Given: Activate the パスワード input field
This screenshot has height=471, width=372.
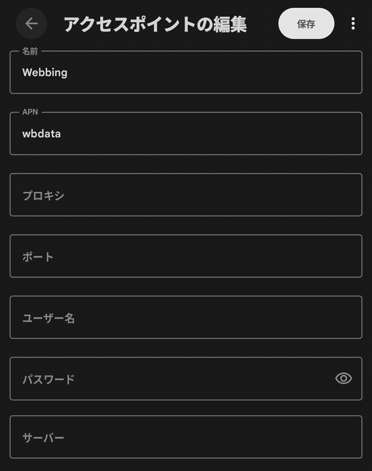Looking at the screenshot, I should (x=169, y=379).
